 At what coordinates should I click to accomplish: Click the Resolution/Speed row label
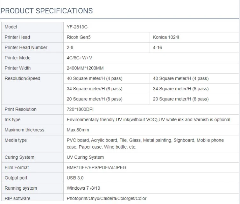pyautogui.click(x=23, y=78)
